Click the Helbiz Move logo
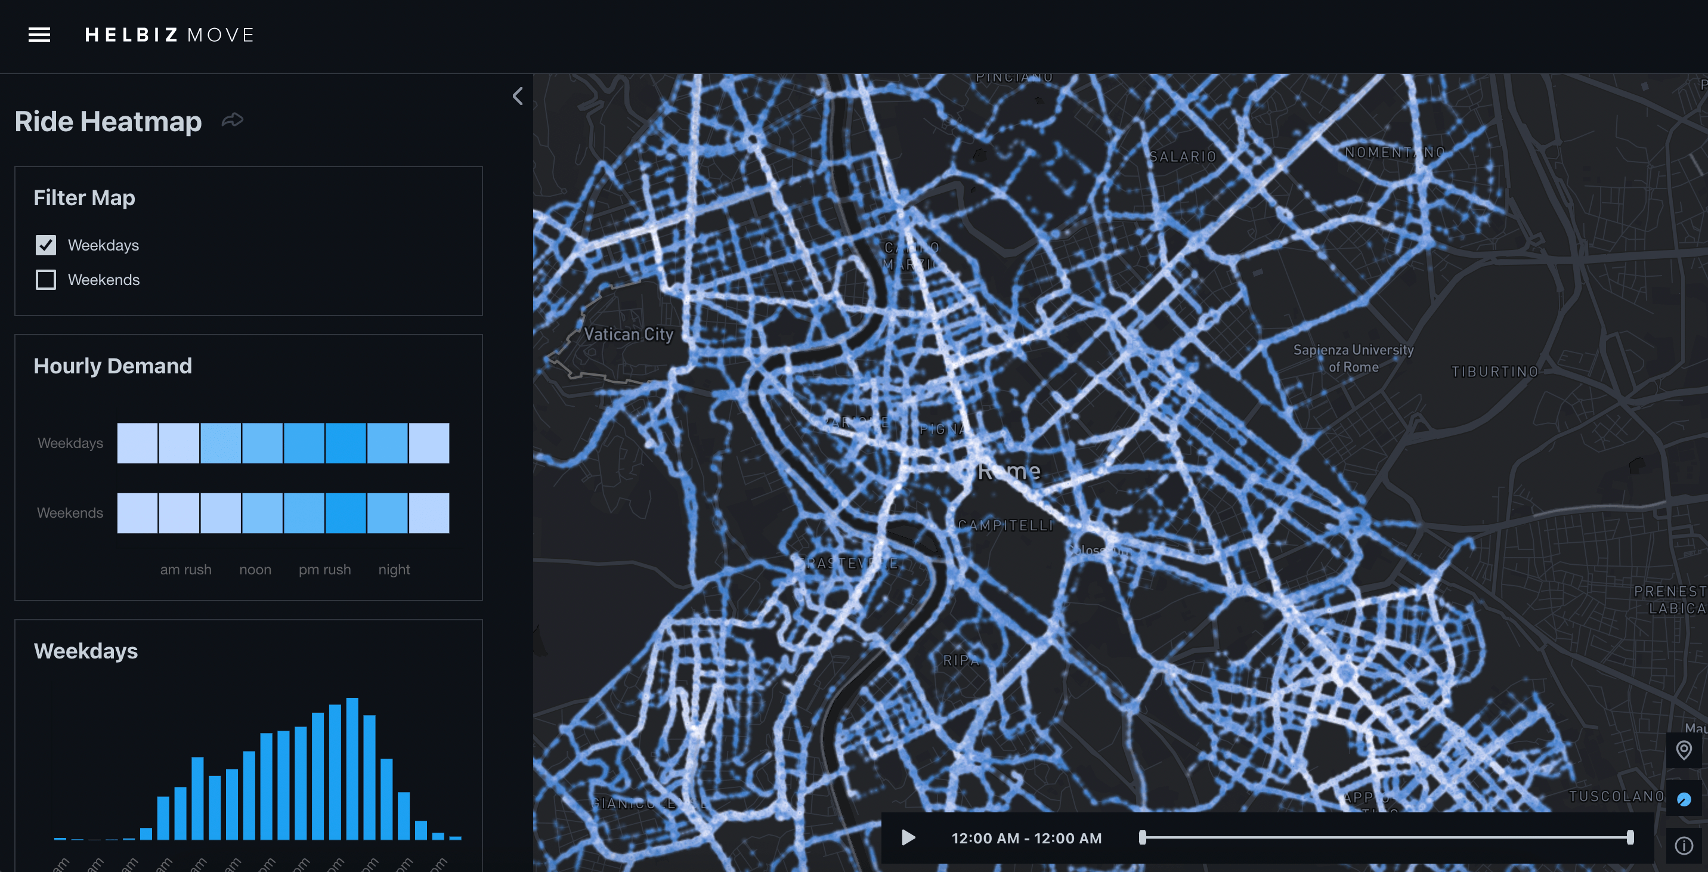This screenshot has width=1708, height=872. tap(170, 35)
